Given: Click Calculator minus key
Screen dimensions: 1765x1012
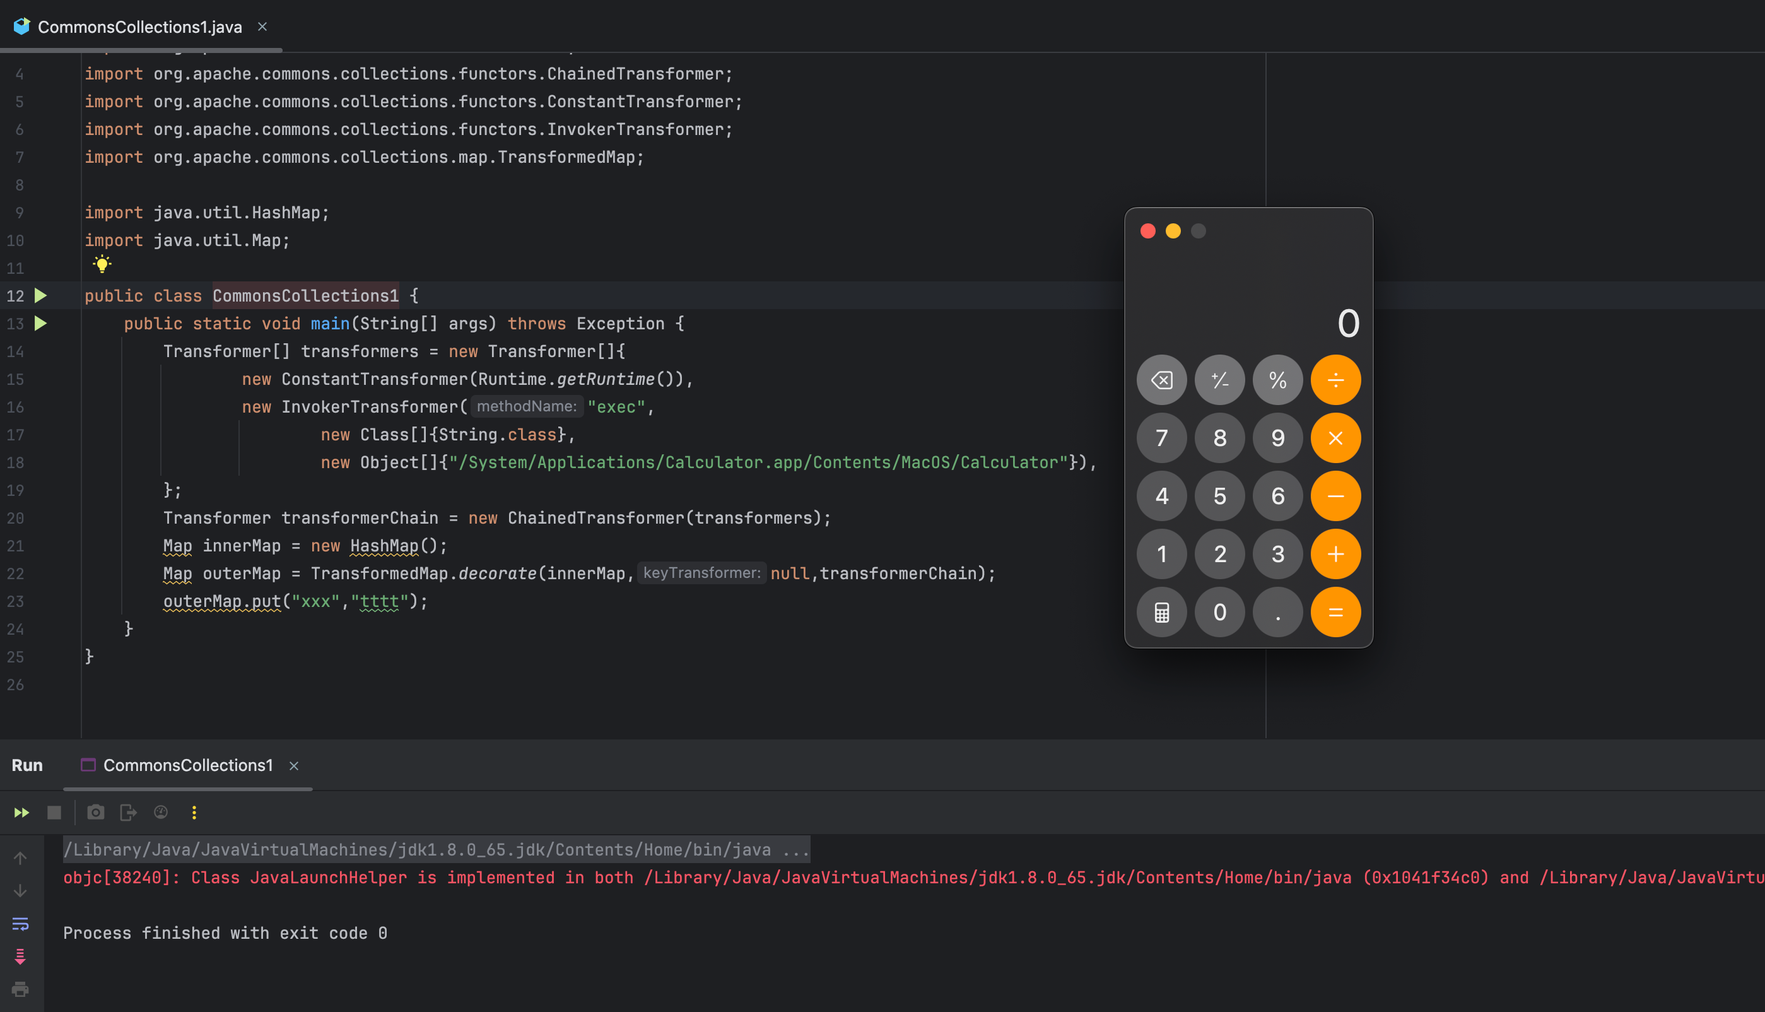Looking at the screenshot, I should [x=1335, y=497].
